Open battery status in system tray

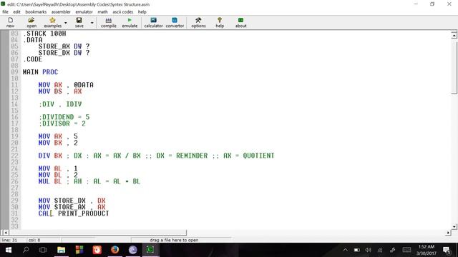pos(356,250)
